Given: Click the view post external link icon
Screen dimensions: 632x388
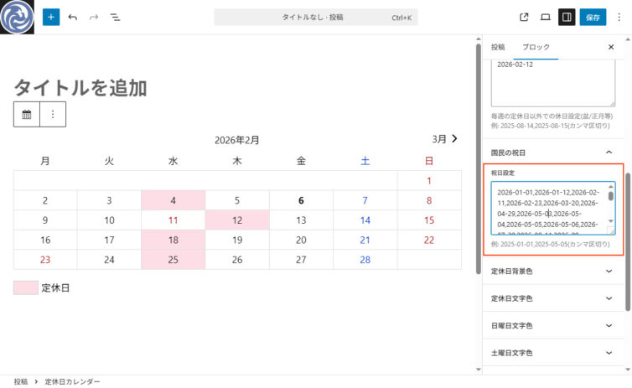Looking at the screenshot, I should [525, 17].
